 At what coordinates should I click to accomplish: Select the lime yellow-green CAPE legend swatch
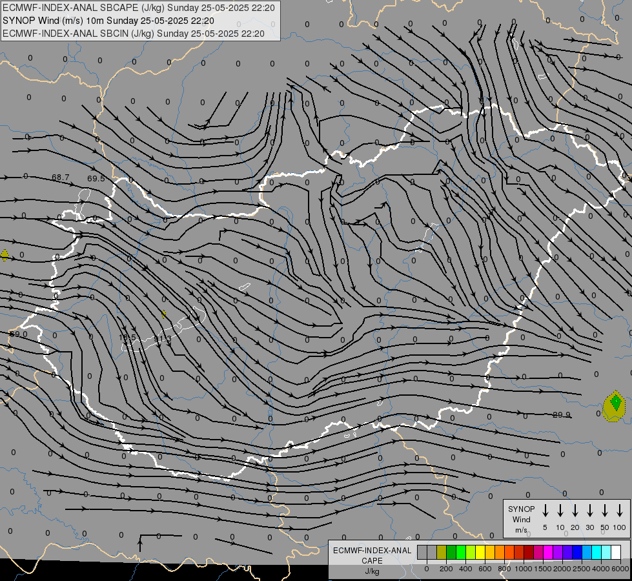pyautogui.click(x=471, y=552)
